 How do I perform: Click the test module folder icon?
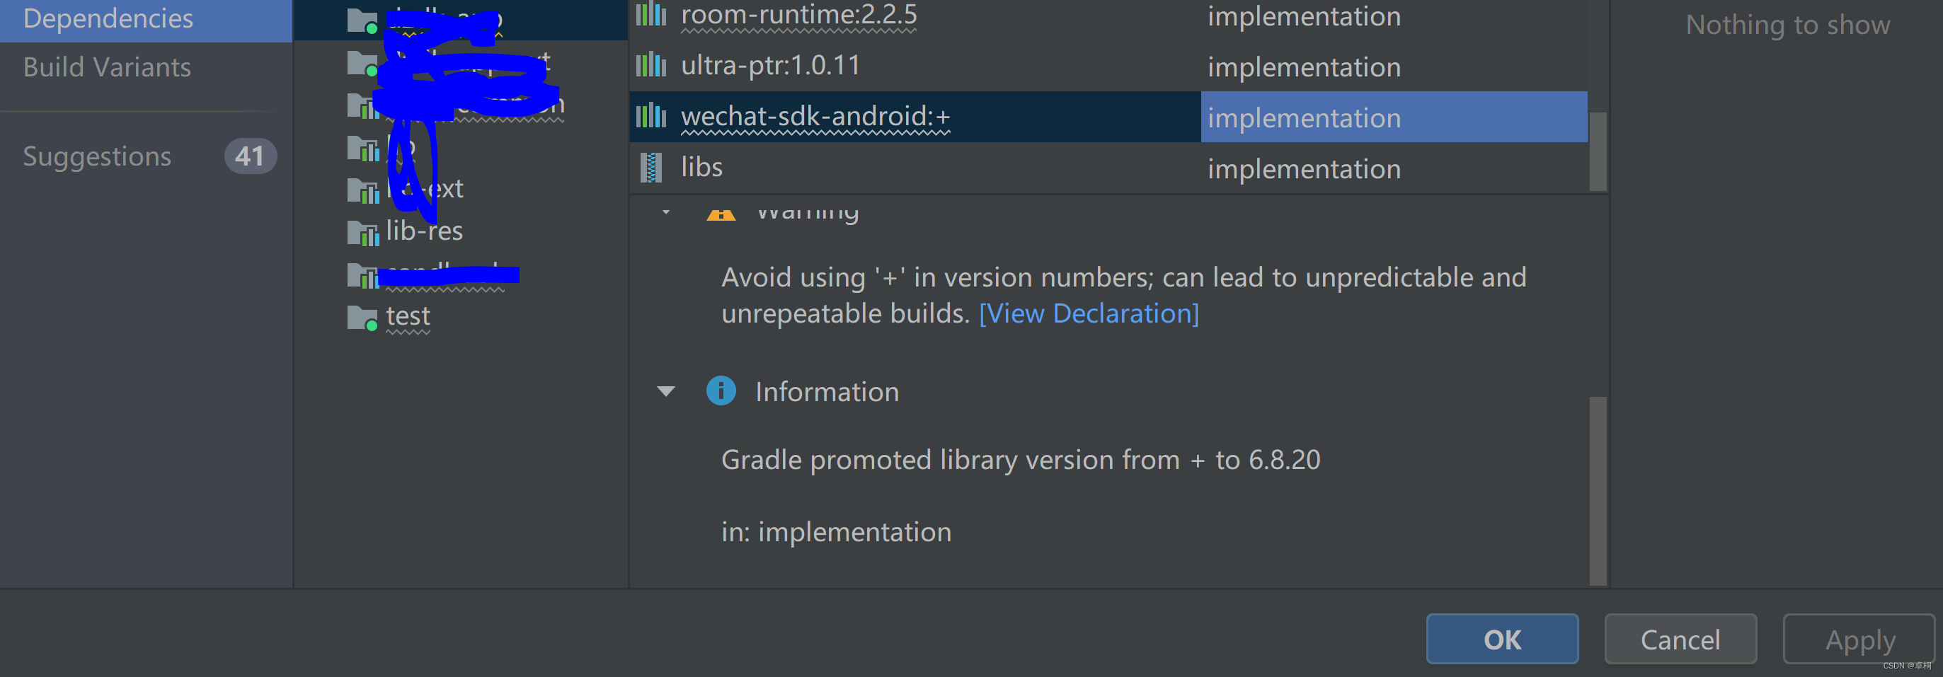[x=363, y=318]
